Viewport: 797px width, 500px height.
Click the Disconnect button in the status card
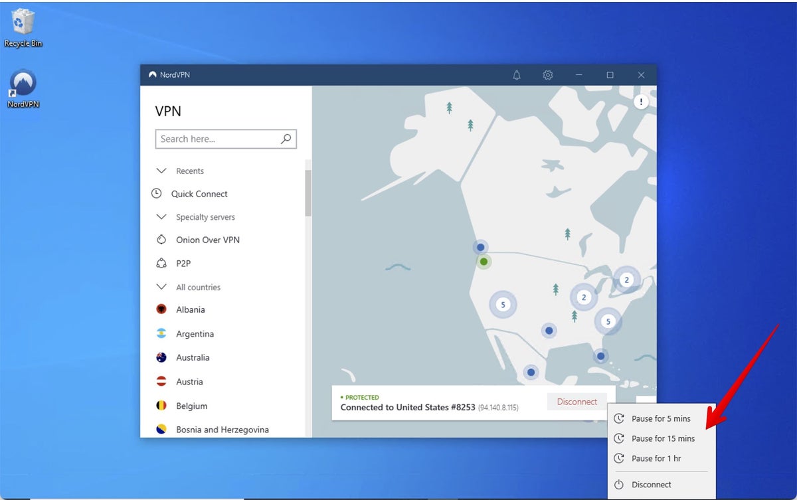tap(576, 402)
